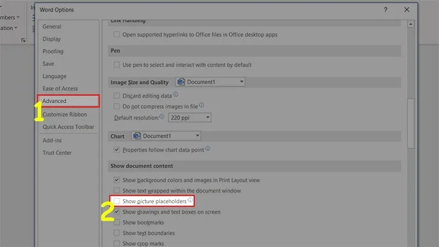Go to the Trust Center section
Screen dimensions: 439x247
(x=57, y=153)
